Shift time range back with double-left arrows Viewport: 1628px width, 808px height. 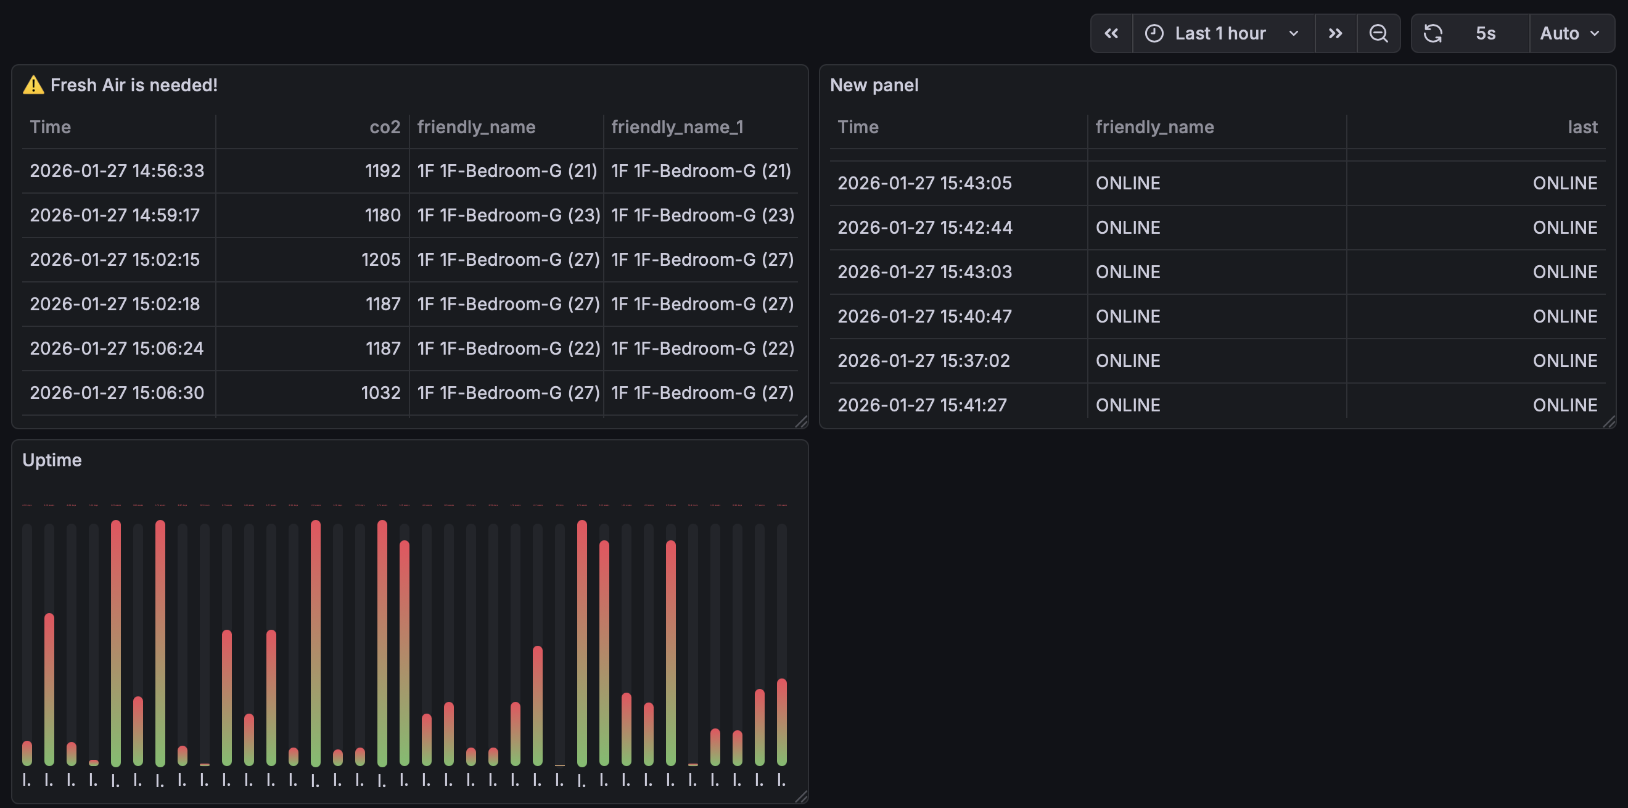coord(1112,33)
